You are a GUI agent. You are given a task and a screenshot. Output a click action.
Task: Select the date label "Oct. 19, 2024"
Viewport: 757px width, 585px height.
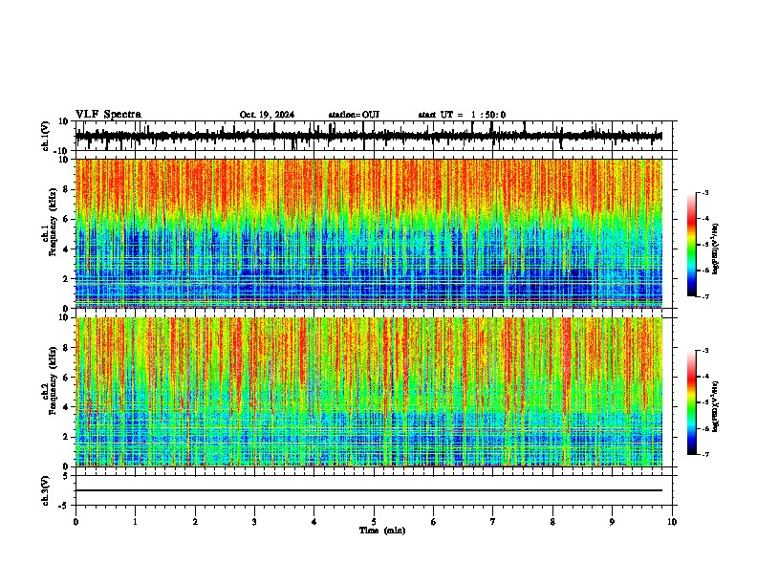[x=267, y=115]
